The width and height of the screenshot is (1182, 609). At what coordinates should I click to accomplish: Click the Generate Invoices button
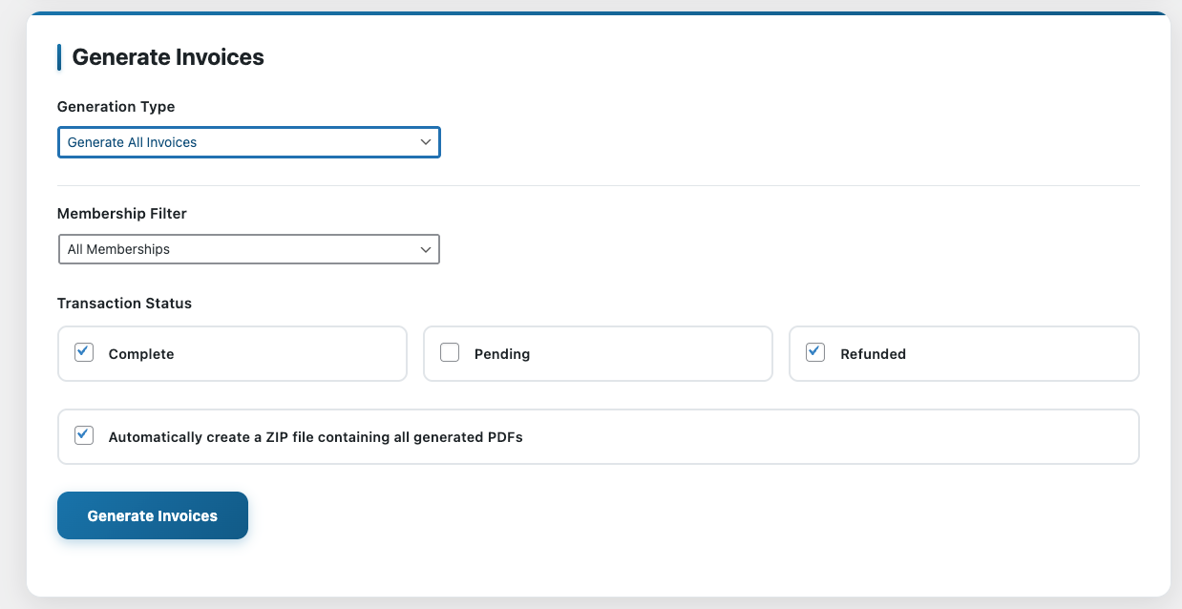pos(152,515)
